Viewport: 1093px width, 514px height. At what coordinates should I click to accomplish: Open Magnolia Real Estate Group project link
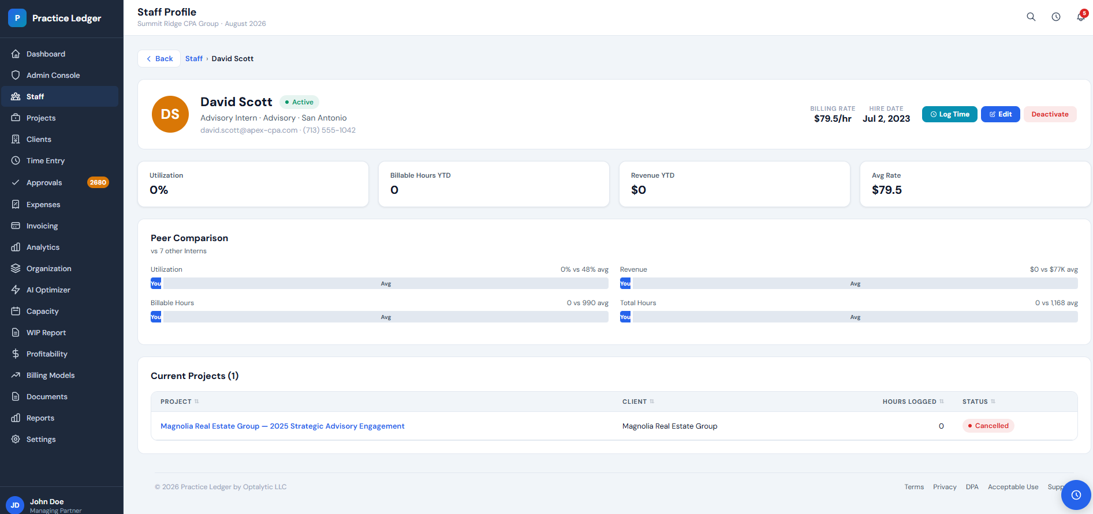[x=282, y=426]
